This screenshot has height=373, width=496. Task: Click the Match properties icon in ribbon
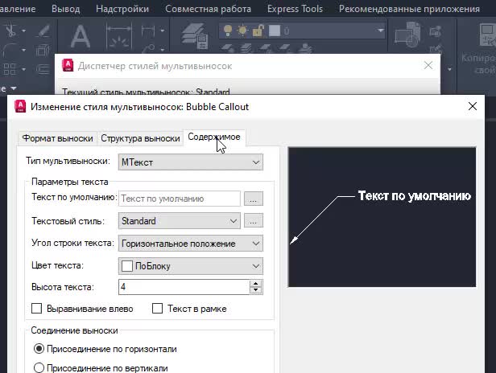point(487,35)
